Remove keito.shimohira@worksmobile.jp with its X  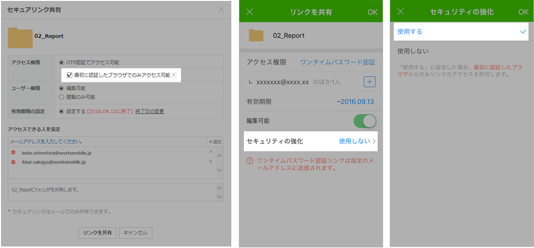click(211, 152)
